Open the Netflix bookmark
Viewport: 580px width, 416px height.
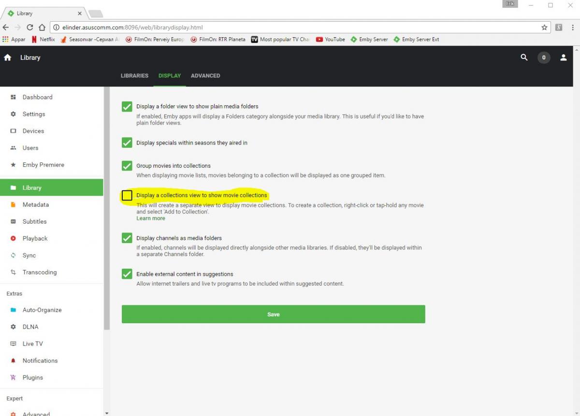tap(43, 40)
